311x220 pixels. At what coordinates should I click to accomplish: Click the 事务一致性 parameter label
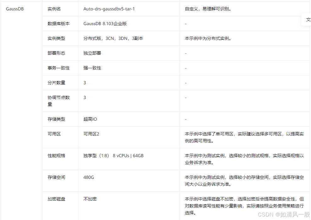tap(58, 68)
